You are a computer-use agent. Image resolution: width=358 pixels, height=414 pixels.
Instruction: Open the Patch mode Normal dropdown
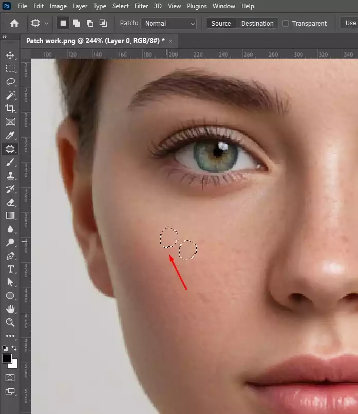pyautogui.click(x=168, y=24)
